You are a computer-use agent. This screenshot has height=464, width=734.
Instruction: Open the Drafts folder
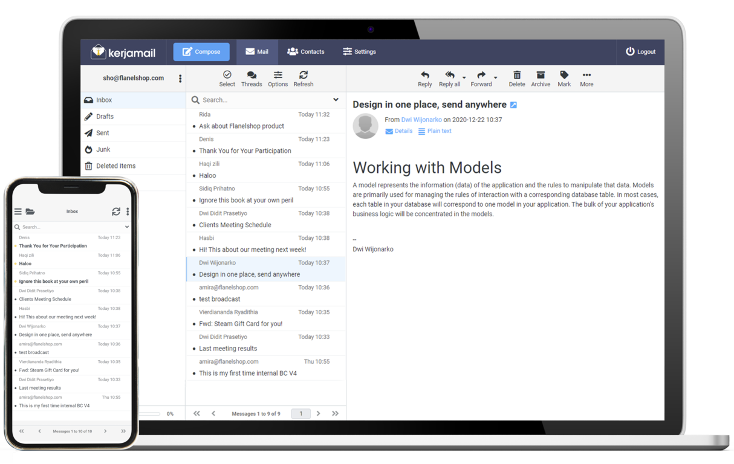pos(133,117)
